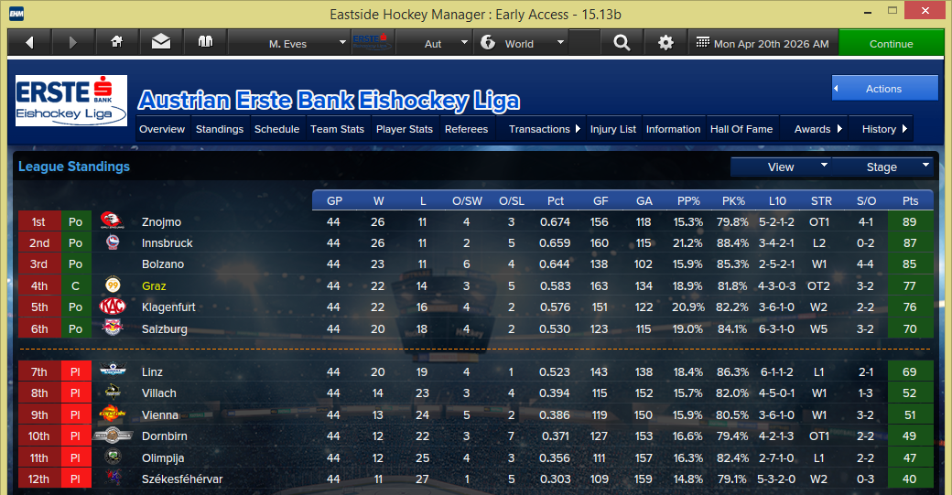Expand the Transactions submenu
Image resolution: width=952 pixels, height=495 pixels.
pyautogui.click(x=541, y=129)
